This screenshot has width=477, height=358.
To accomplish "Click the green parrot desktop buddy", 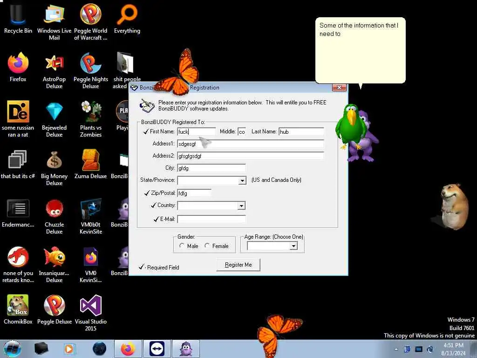I will click(x=351, y=126).
